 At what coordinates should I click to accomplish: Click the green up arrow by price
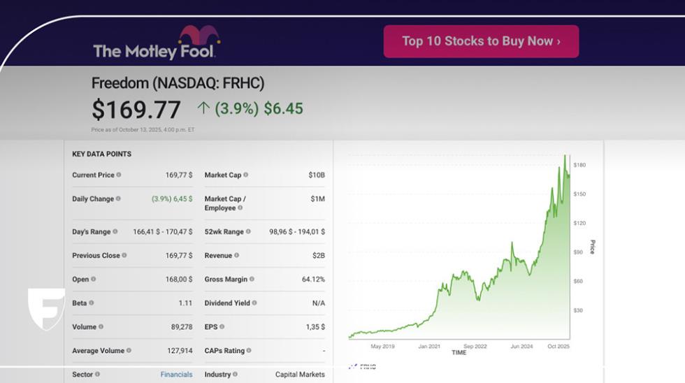[203, 108]
